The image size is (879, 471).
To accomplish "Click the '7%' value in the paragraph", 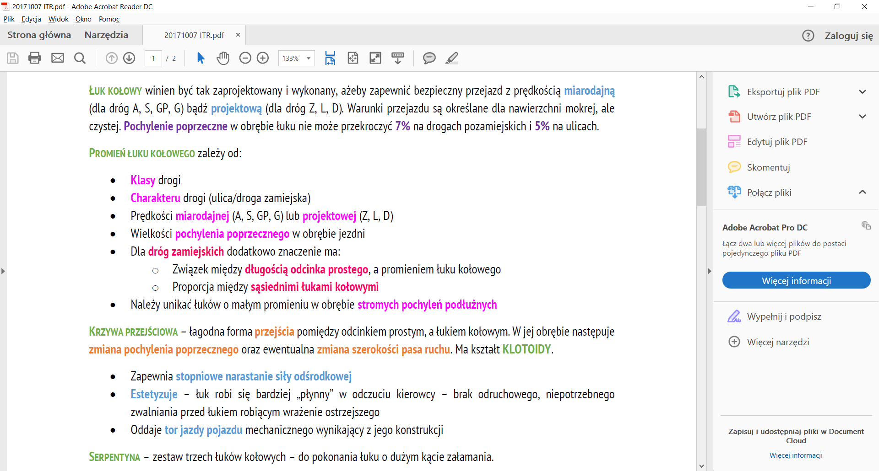I will [x=402, y=126].
